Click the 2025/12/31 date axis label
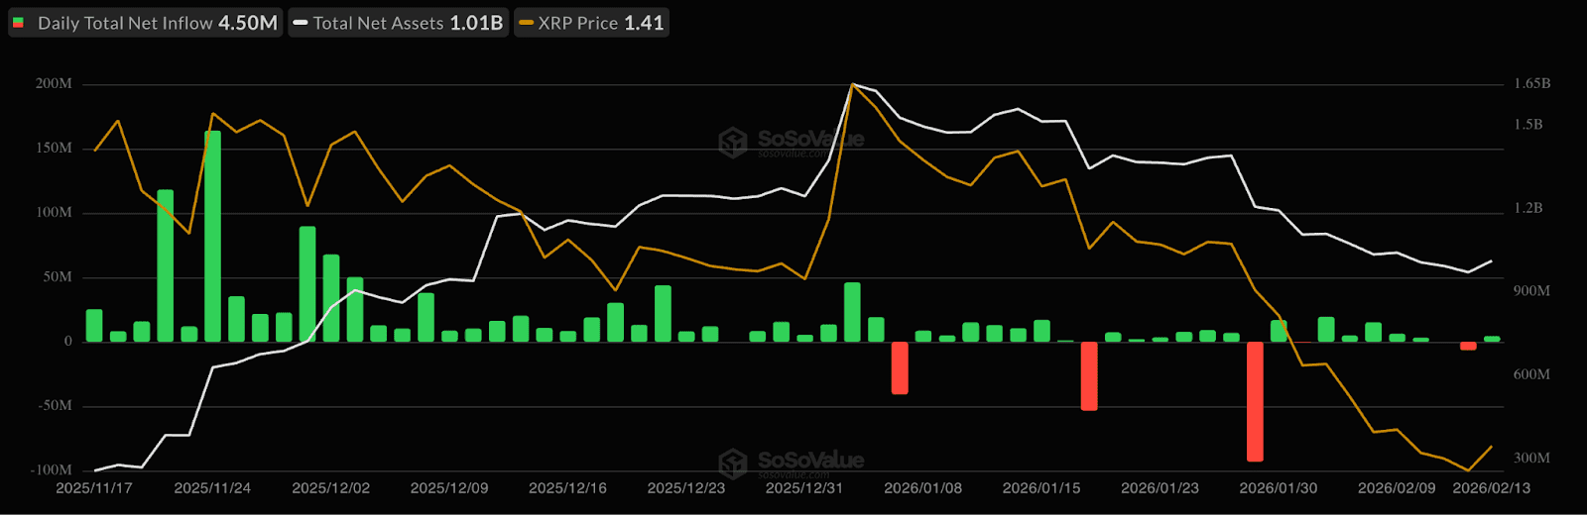This screenshot has width=1587, height=515. coord(803,488)
